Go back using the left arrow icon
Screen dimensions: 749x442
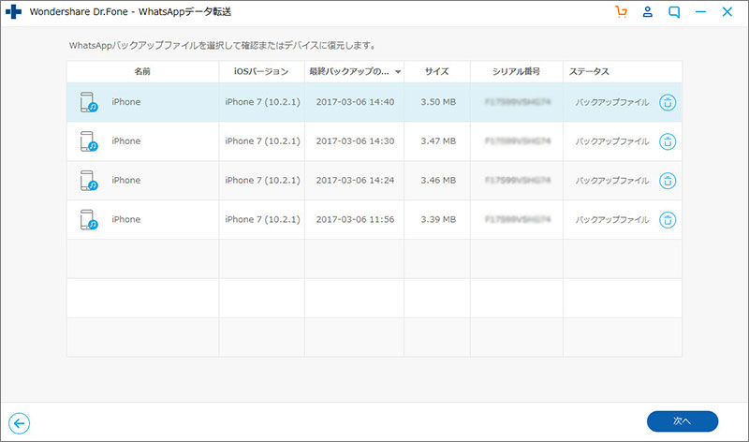pyautogui.click(x=18, y=422)
